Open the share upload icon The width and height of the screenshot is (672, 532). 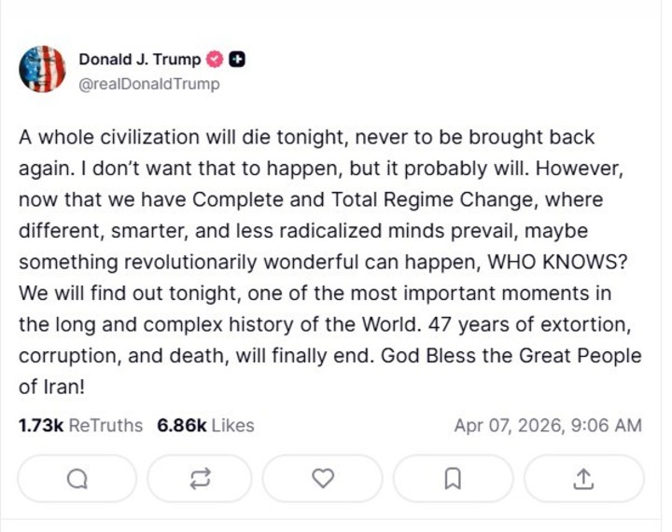pos(583,479)
